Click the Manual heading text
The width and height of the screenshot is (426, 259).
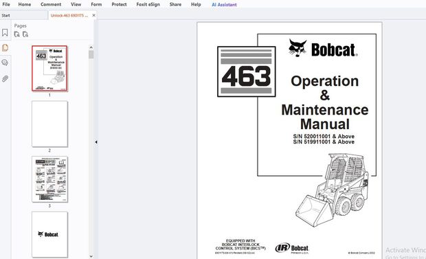325,124
